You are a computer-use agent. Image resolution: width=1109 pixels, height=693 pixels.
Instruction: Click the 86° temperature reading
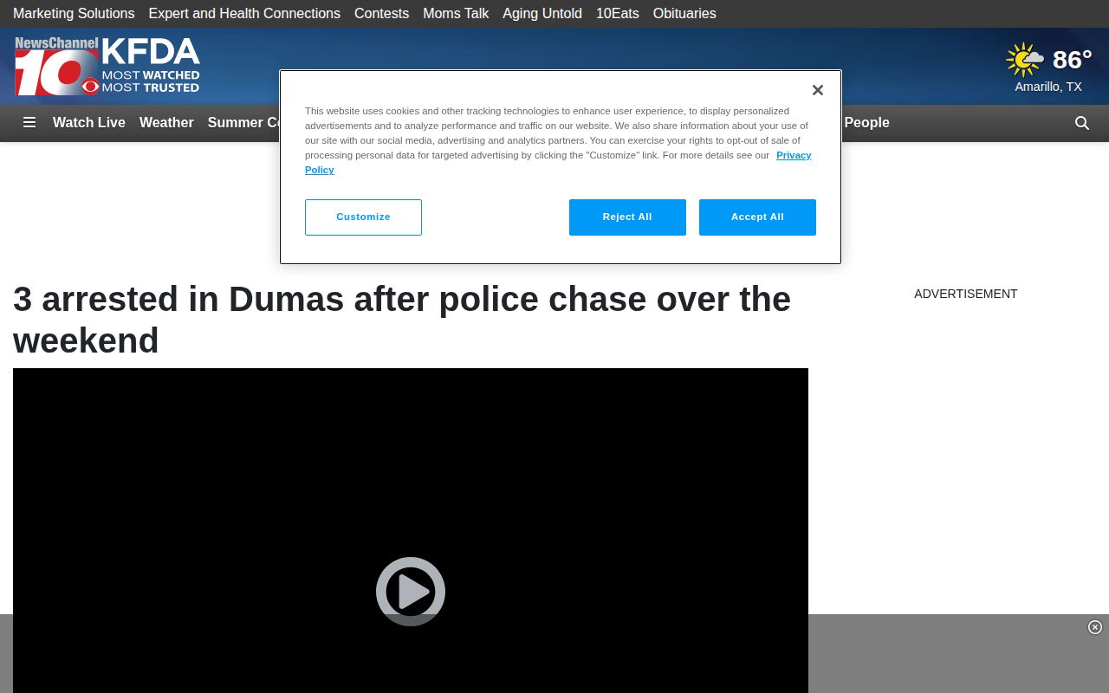(1072, 60)
